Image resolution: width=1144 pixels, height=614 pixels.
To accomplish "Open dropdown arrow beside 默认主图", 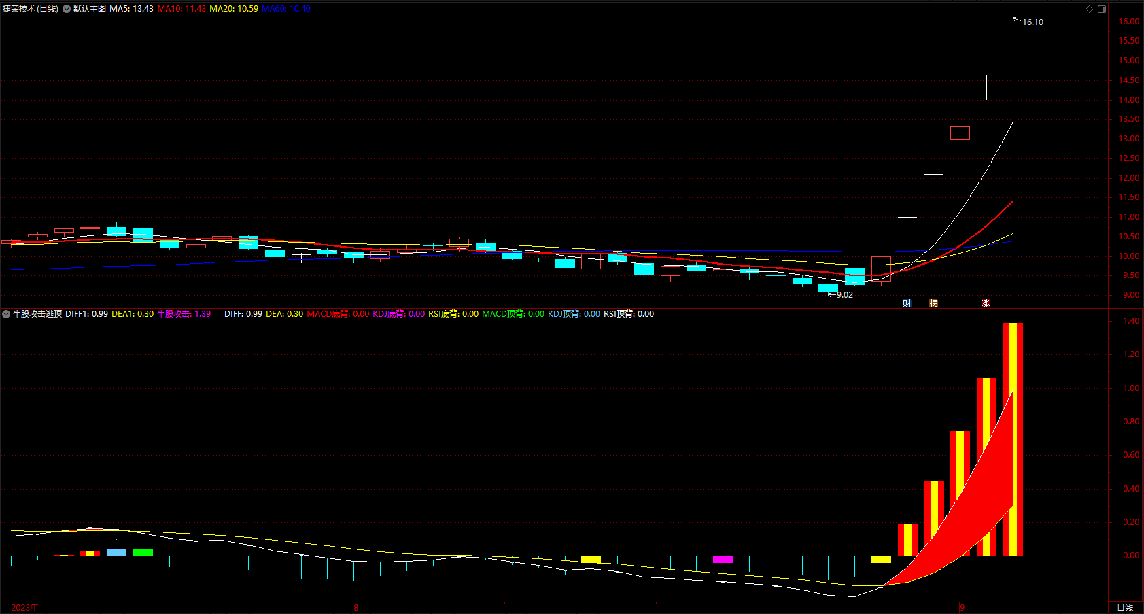I will pos(67,9).
